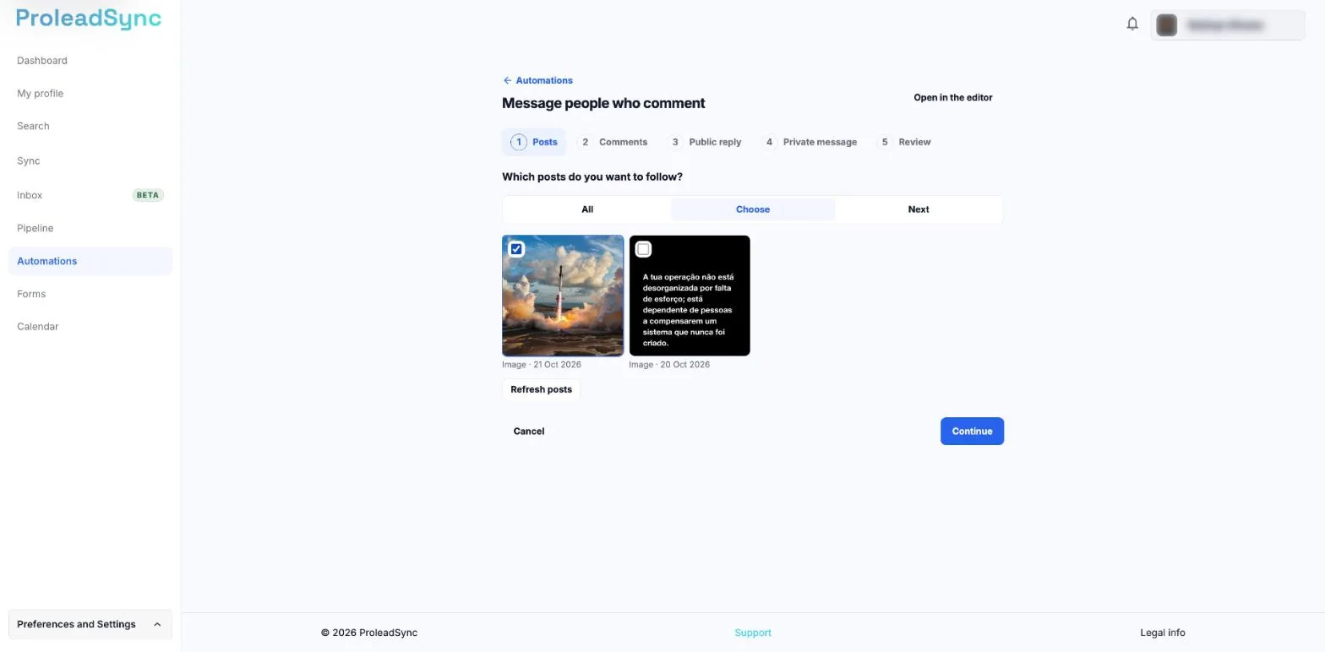Image resolution: width=1325 pixels, height=652 pixels.
Task: Click the back arrow beside Automations
Action: (507, 80)
